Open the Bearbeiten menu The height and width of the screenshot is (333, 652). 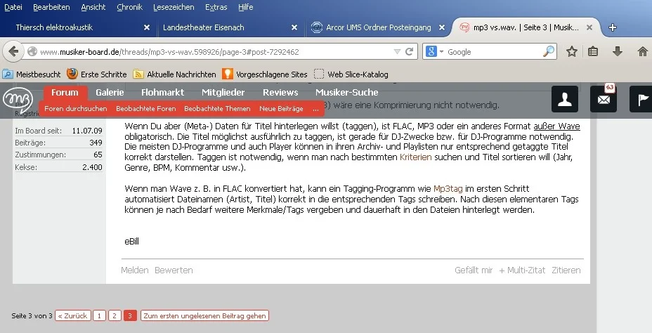[51, 7]
